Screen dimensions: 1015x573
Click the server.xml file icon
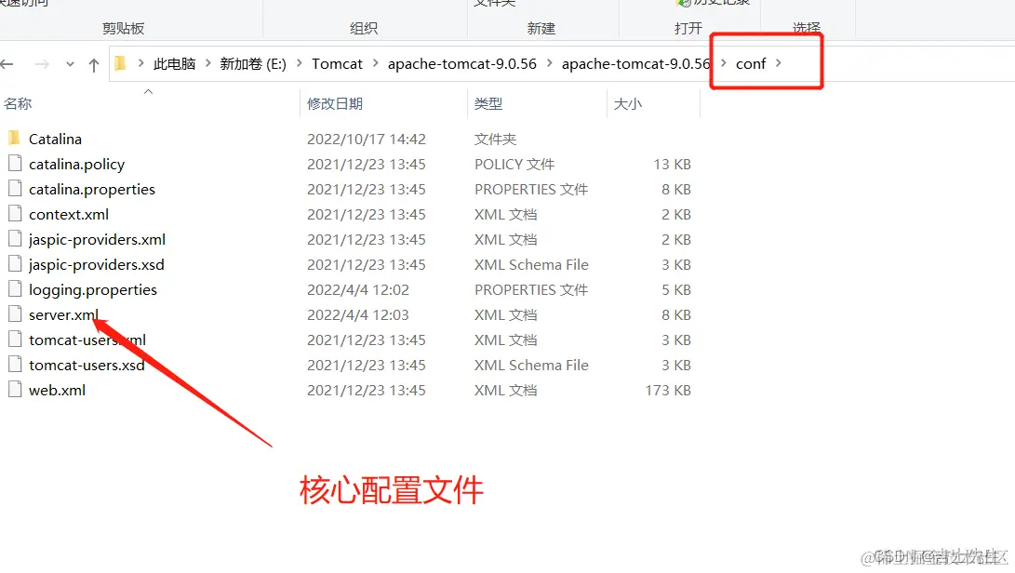(15, 314)
